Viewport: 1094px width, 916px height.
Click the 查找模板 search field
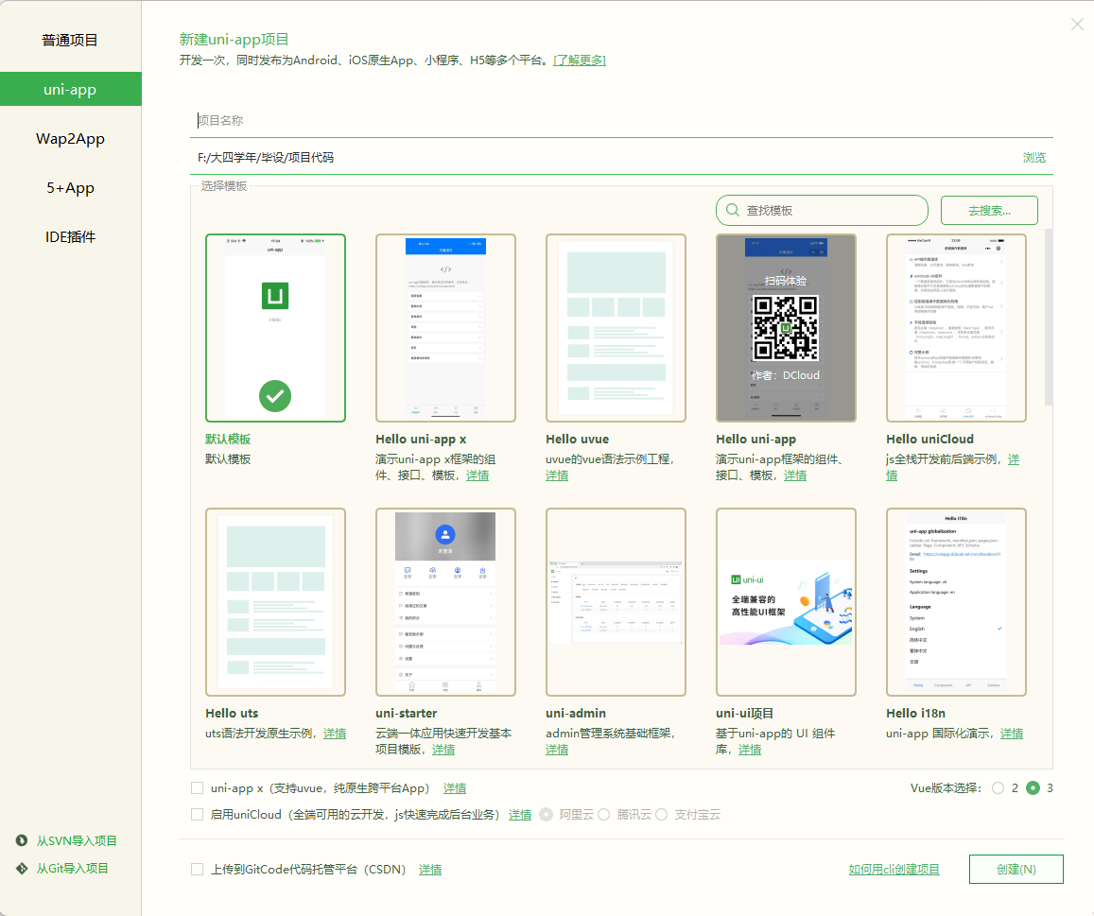tap(822, 210)
